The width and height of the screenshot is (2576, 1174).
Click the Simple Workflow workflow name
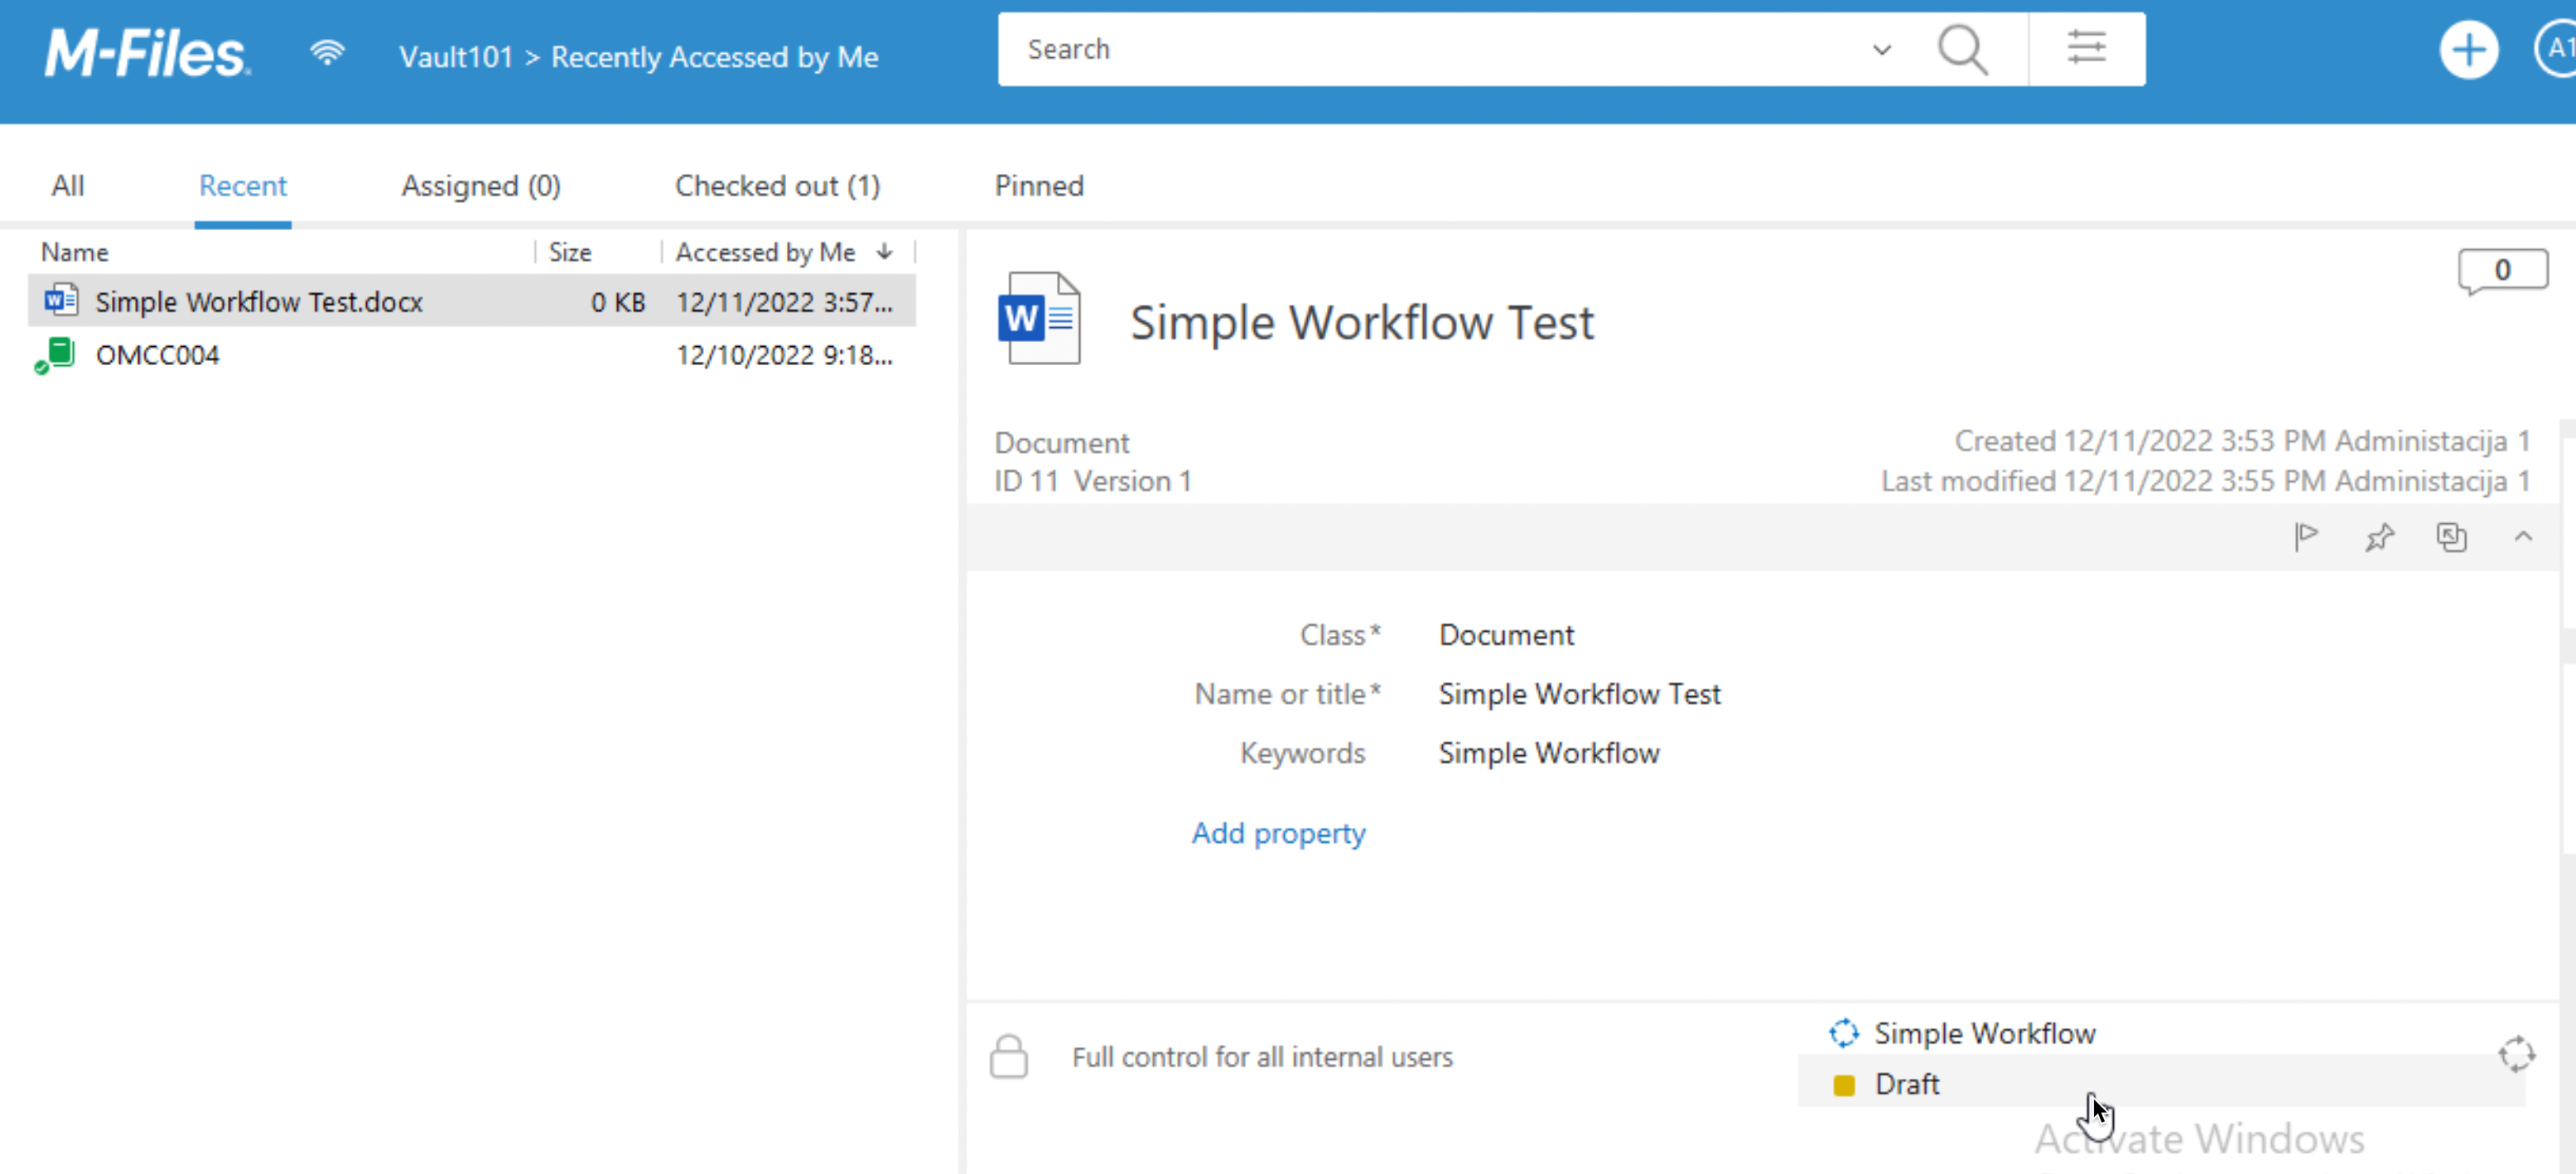pos(1984,1032)
